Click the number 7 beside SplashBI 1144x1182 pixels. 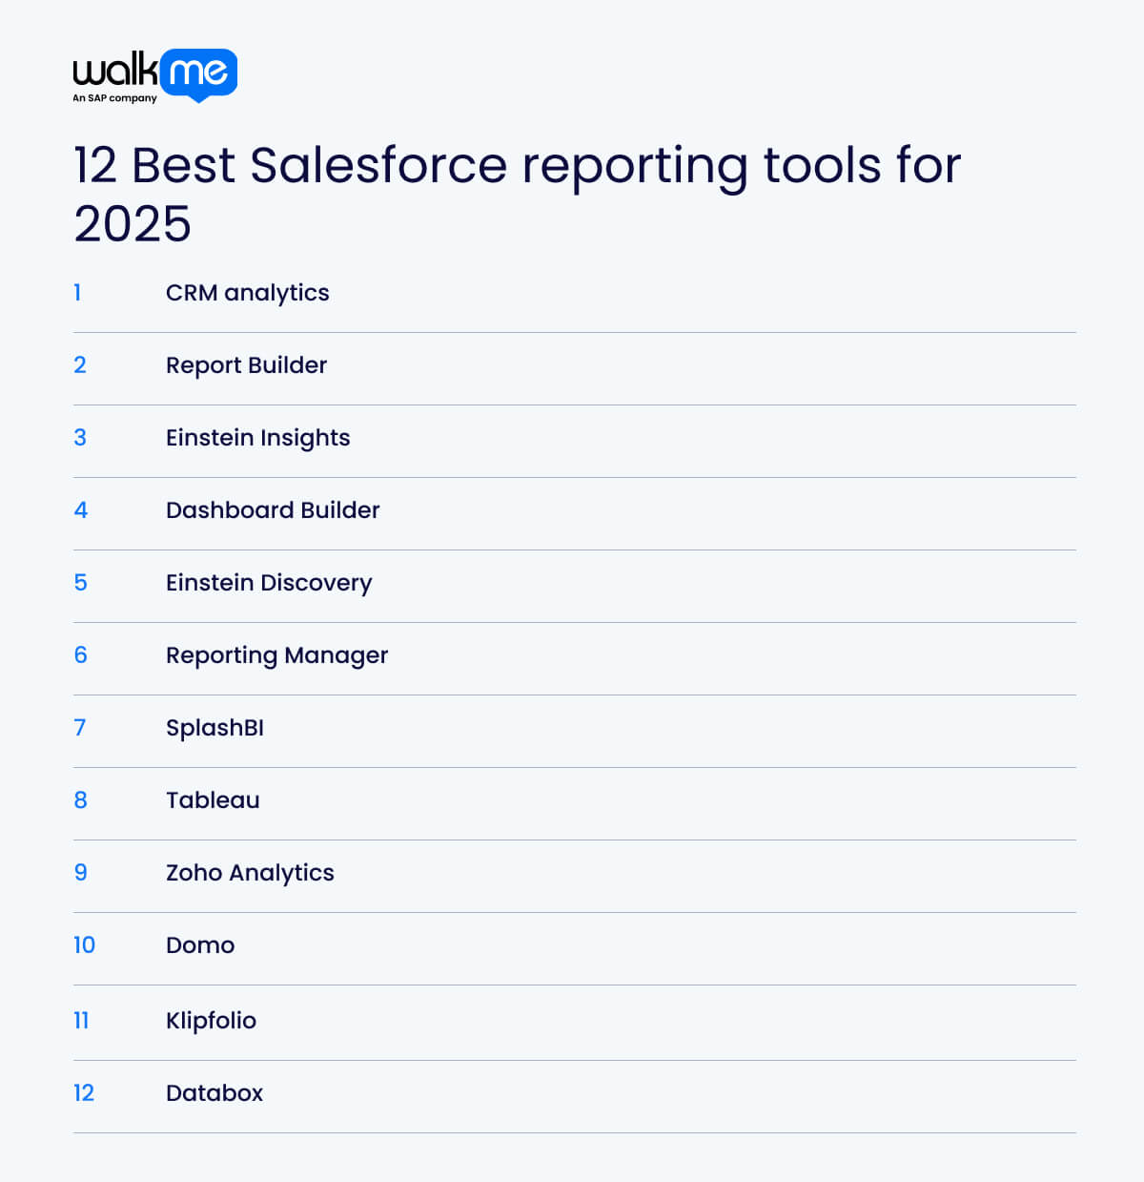tap(80, 728)
